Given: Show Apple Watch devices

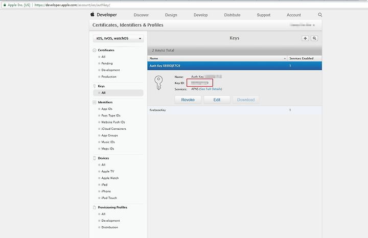Looking at the screenshot, I should tap(110, 178).
